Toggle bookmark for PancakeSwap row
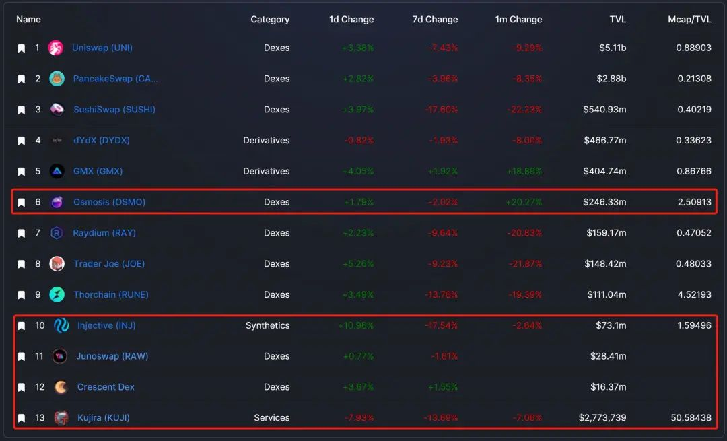Viewport: 727px width, 441px height. click(22, 79)
